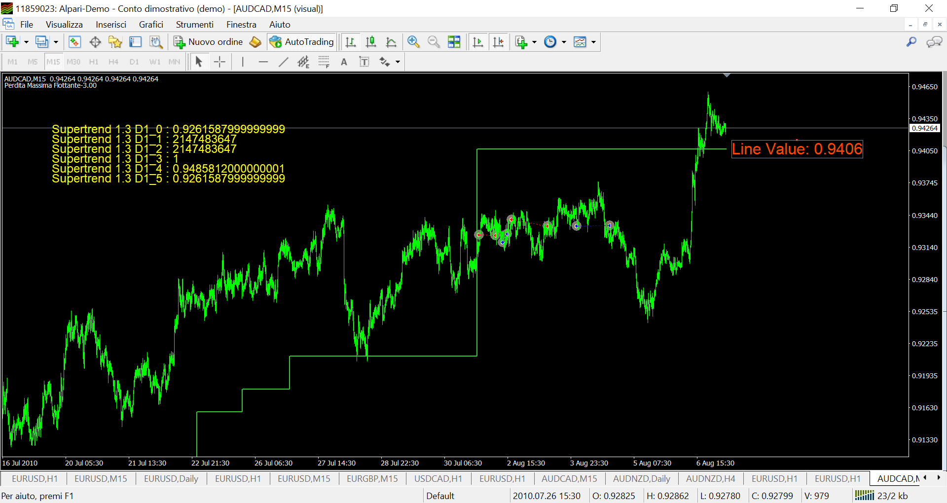Click the Zoom In magnifier icon
This screenshot has height=503, width=947.
point(413,42)
